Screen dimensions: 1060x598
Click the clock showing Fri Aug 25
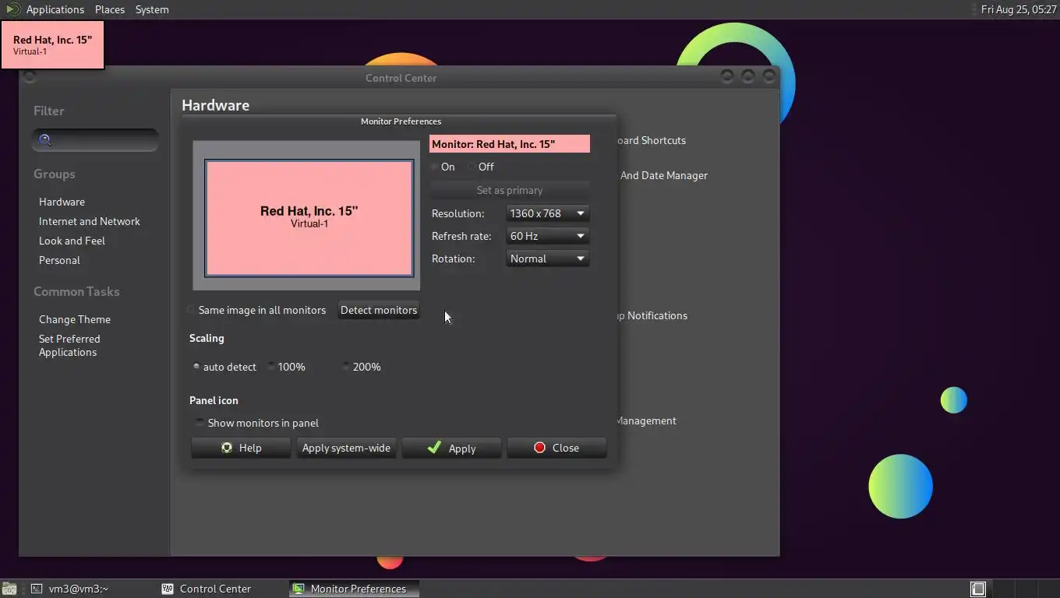click(1018, 9)
